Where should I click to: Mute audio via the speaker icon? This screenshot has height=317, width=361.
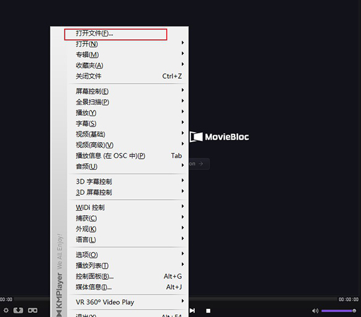point(315,311)
